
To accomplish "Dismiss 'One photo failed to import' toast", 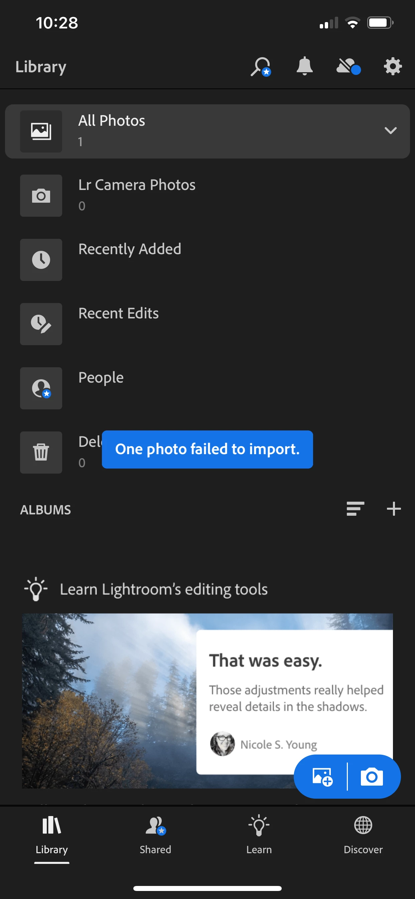I will tap(207, 449).
